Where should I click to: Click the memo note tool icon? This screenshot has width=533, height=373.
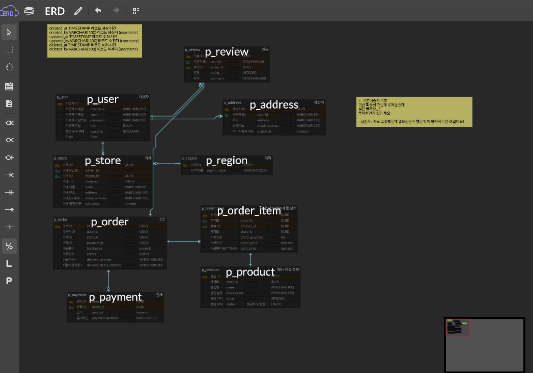tap(9, 103)
